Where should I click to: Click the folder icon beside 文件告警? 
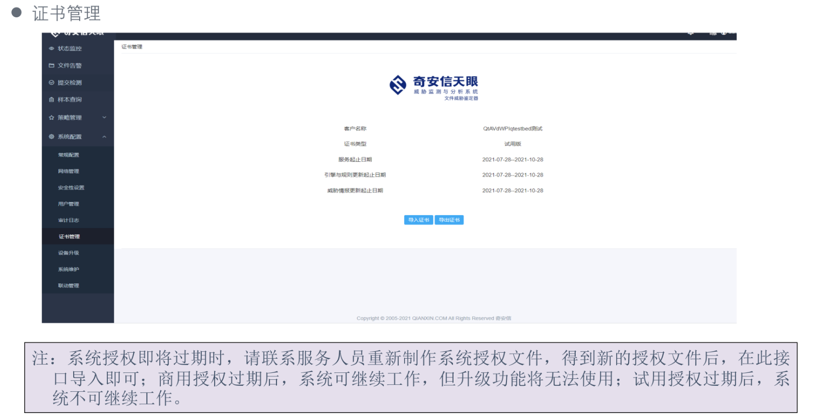[51, 65]
